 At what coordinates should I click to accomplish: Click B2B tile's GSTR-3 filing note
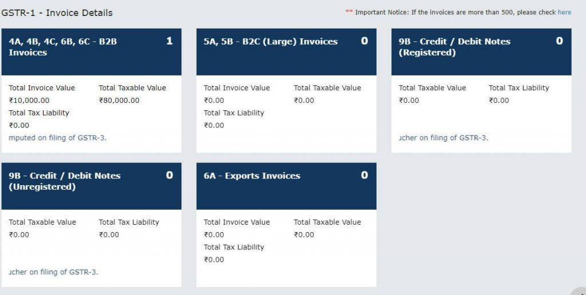[58, 138]
